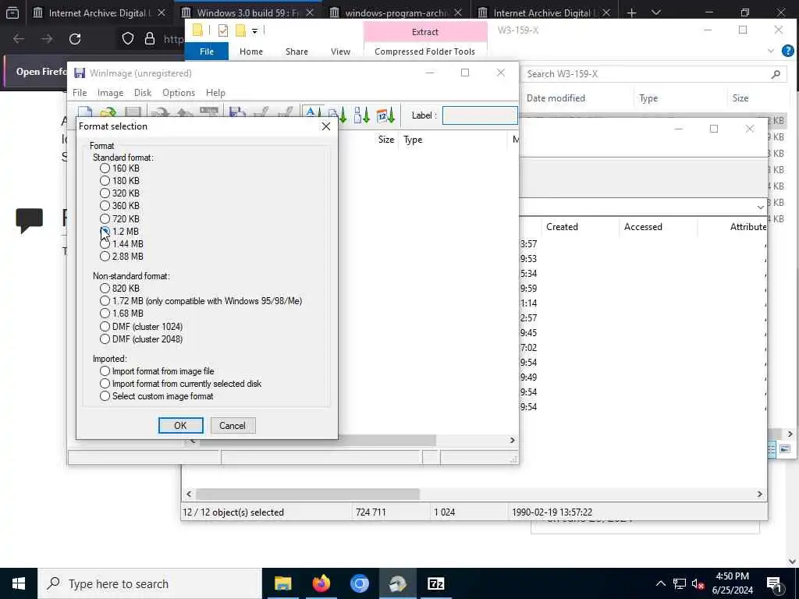Click the page scrollbar down arrow in Firefox
The image size is (799, 599).
pos(792,561)
